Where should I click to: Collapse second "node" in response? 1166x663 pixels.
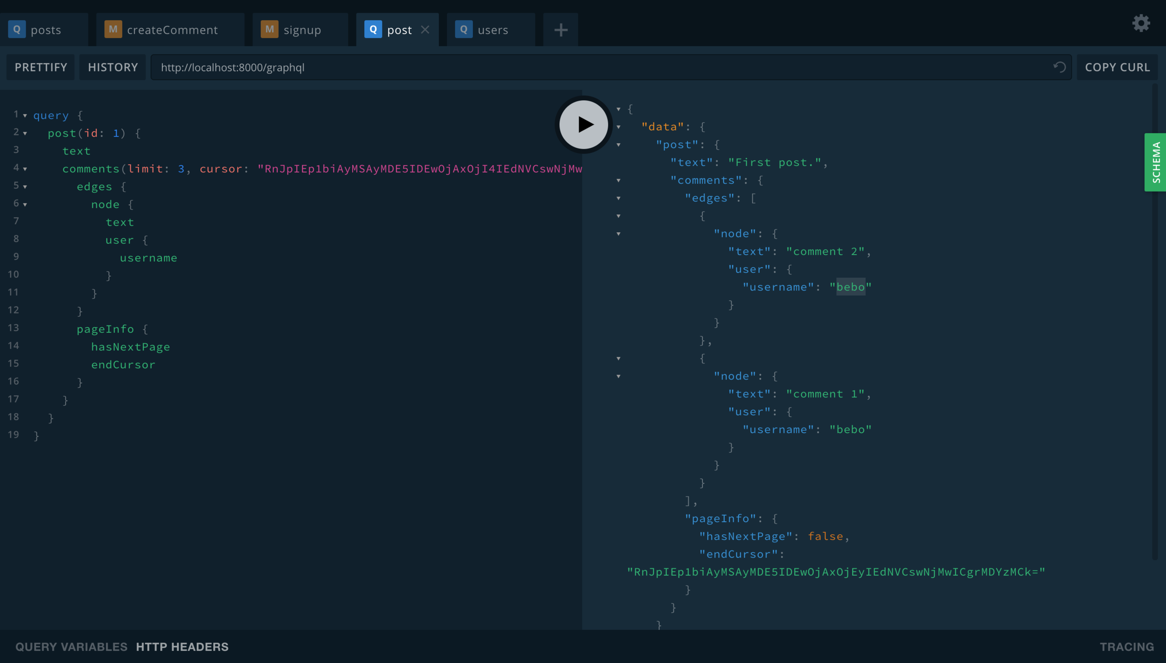[x=618, y=376]
